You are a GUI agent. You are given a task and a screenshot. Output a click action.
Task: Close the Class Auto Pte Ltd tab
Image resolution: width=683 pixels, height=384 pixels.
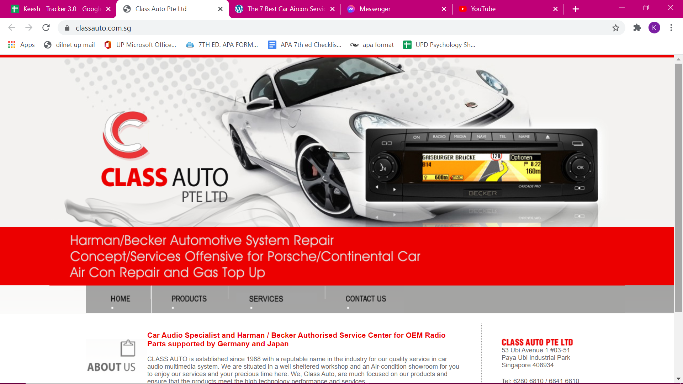pyautogui.click(x=221, y=9)
